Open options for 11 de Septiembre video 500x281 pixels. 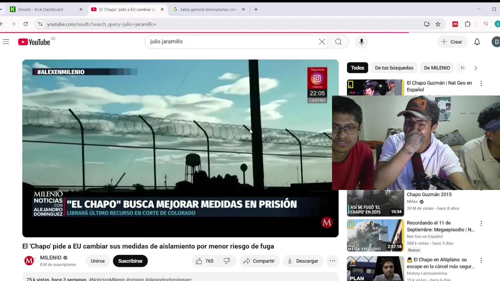pos(481,224)
